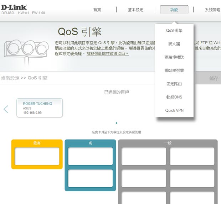Open the 系統管理 menu
The width and height of the screenshot is (221, 204).
[212, 10]
